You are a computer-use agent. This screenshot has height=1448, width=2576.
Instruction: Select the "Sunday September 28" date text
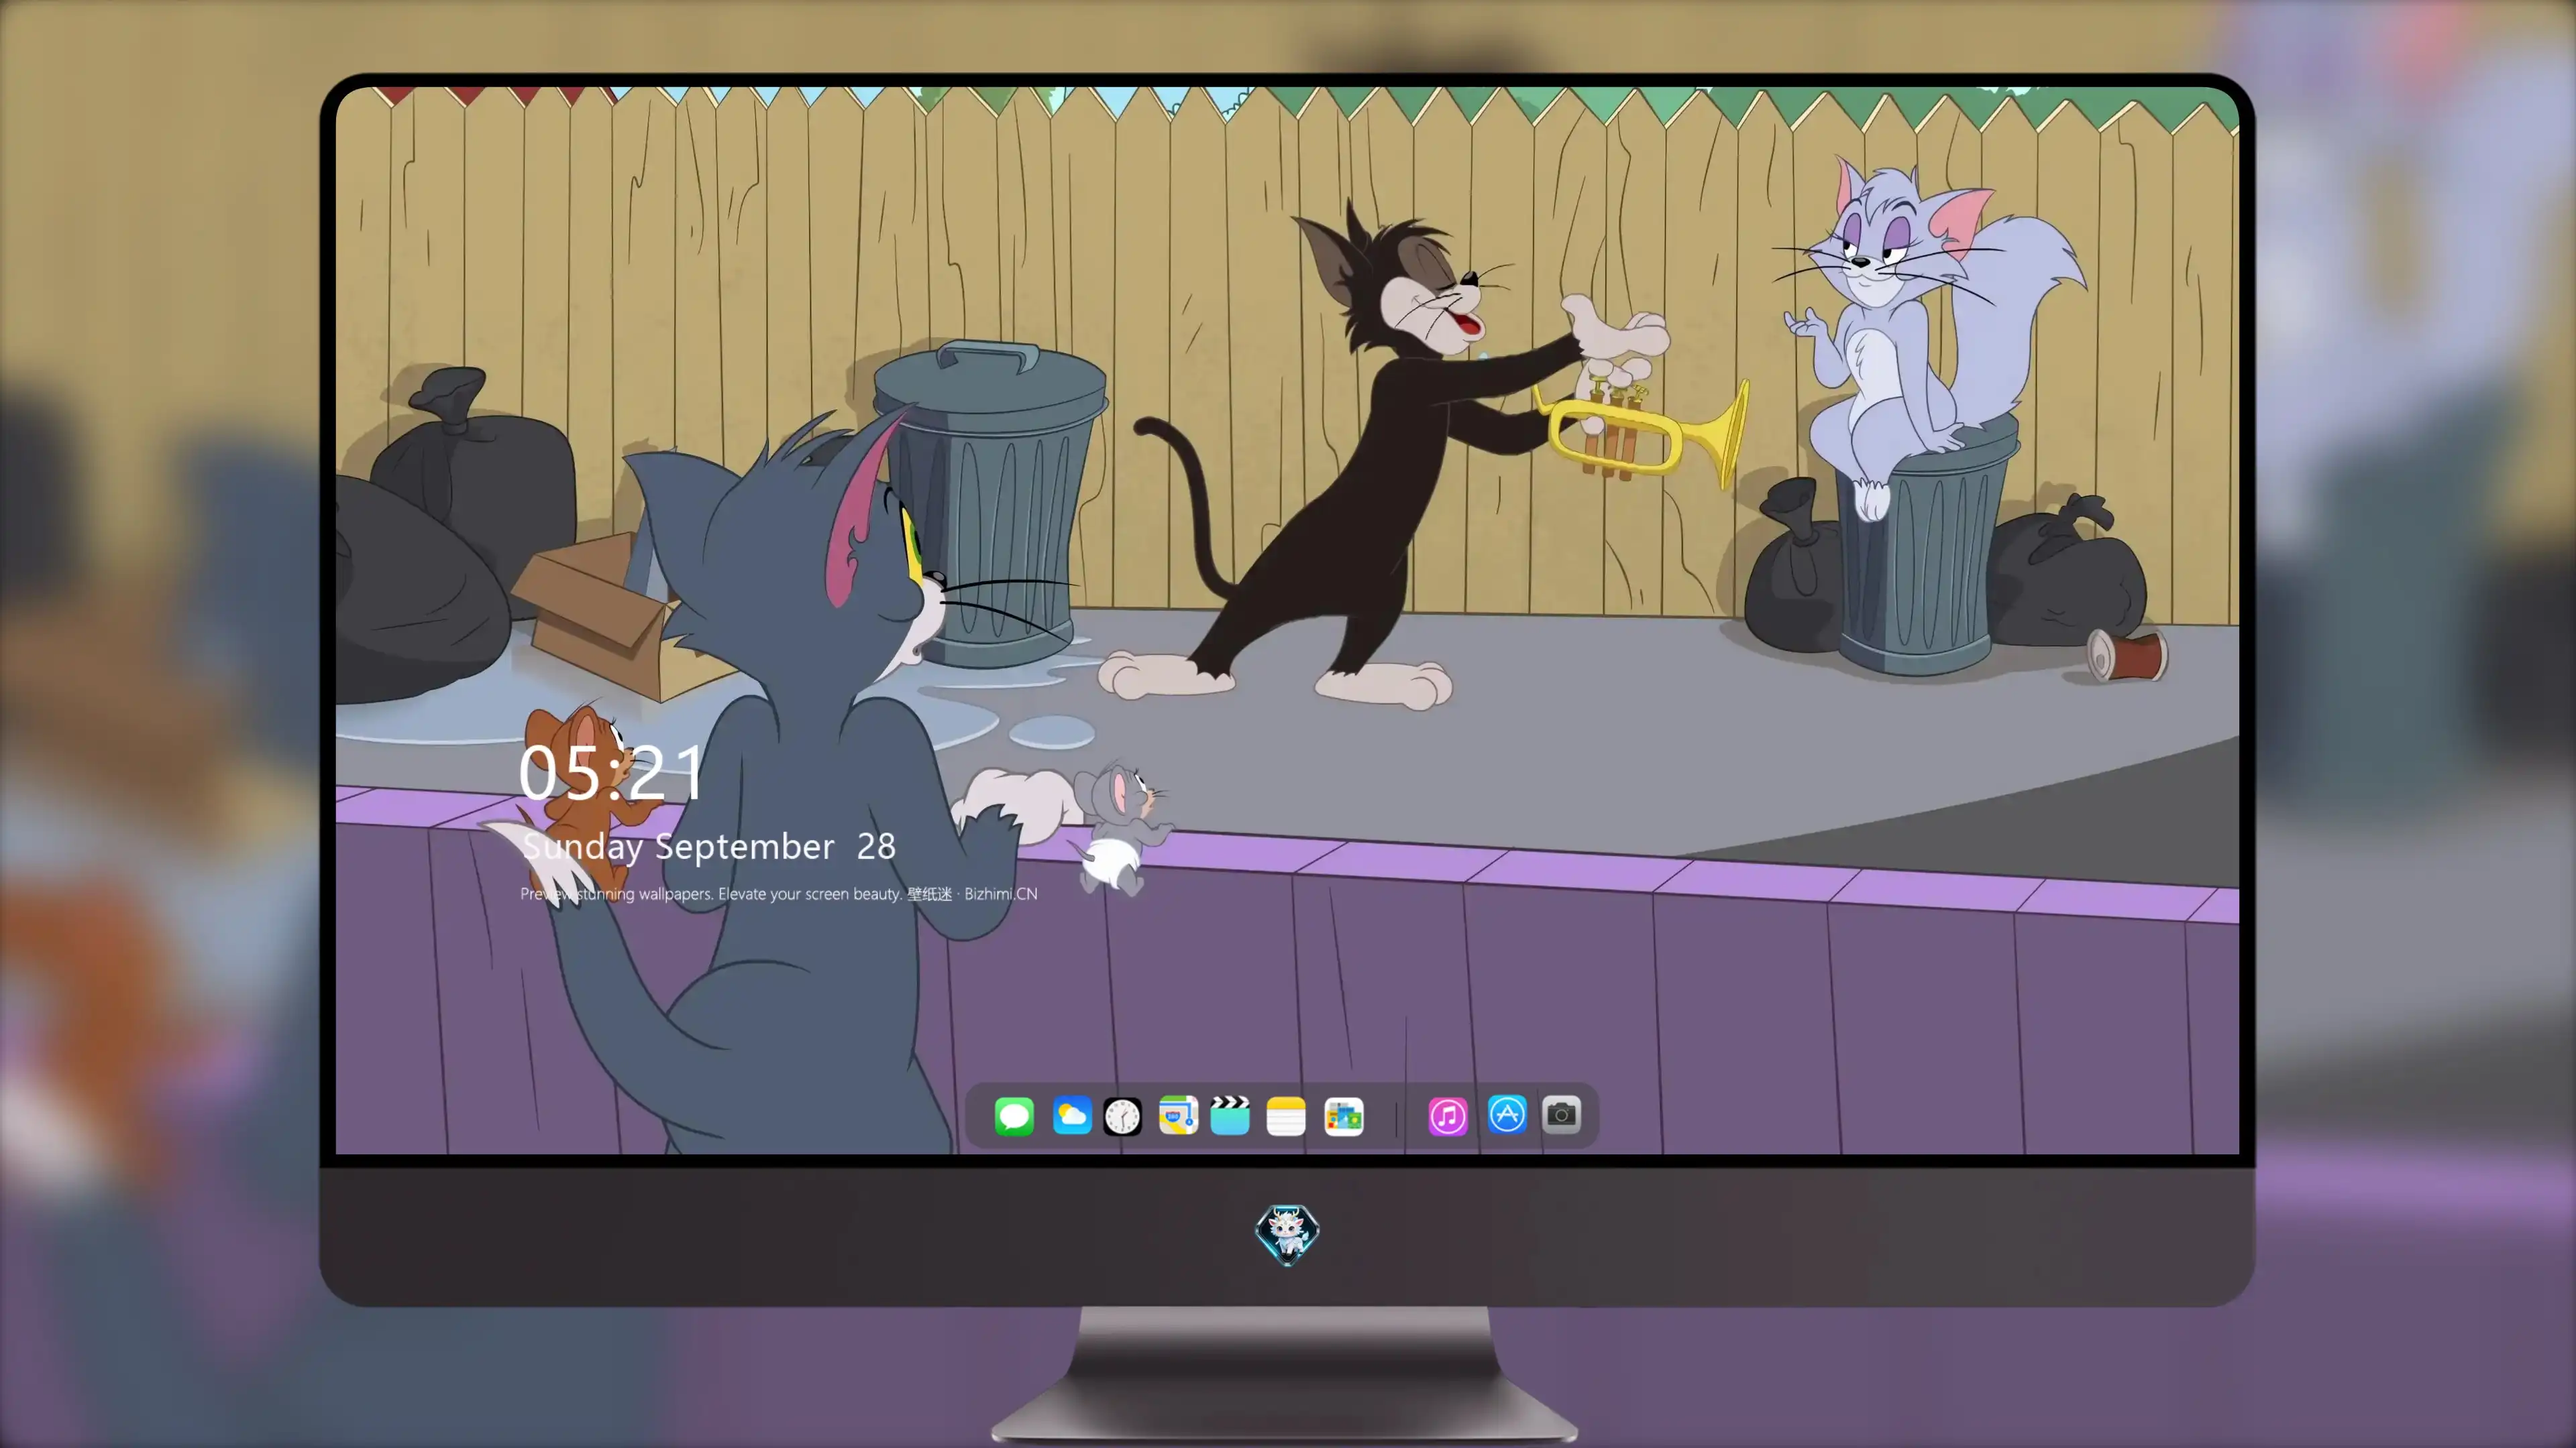pyautogui.click(x=709, y=847)
